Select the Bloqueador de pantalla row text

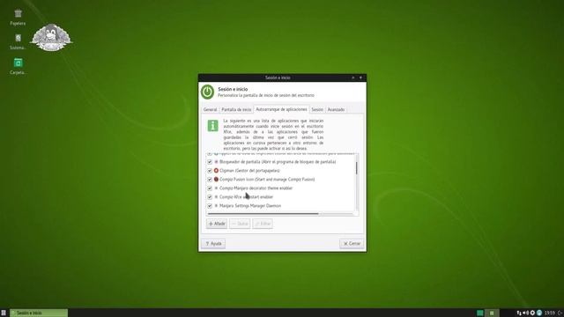click(x=278, y=162)
